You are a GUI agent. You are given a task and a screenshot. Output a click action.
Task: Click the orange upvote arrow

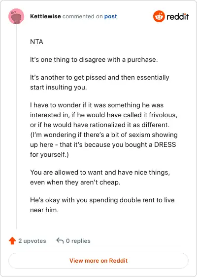point(12,241)
